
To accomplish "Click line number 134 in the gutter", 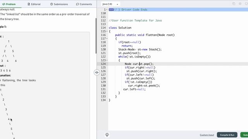I will pos(103,100).
